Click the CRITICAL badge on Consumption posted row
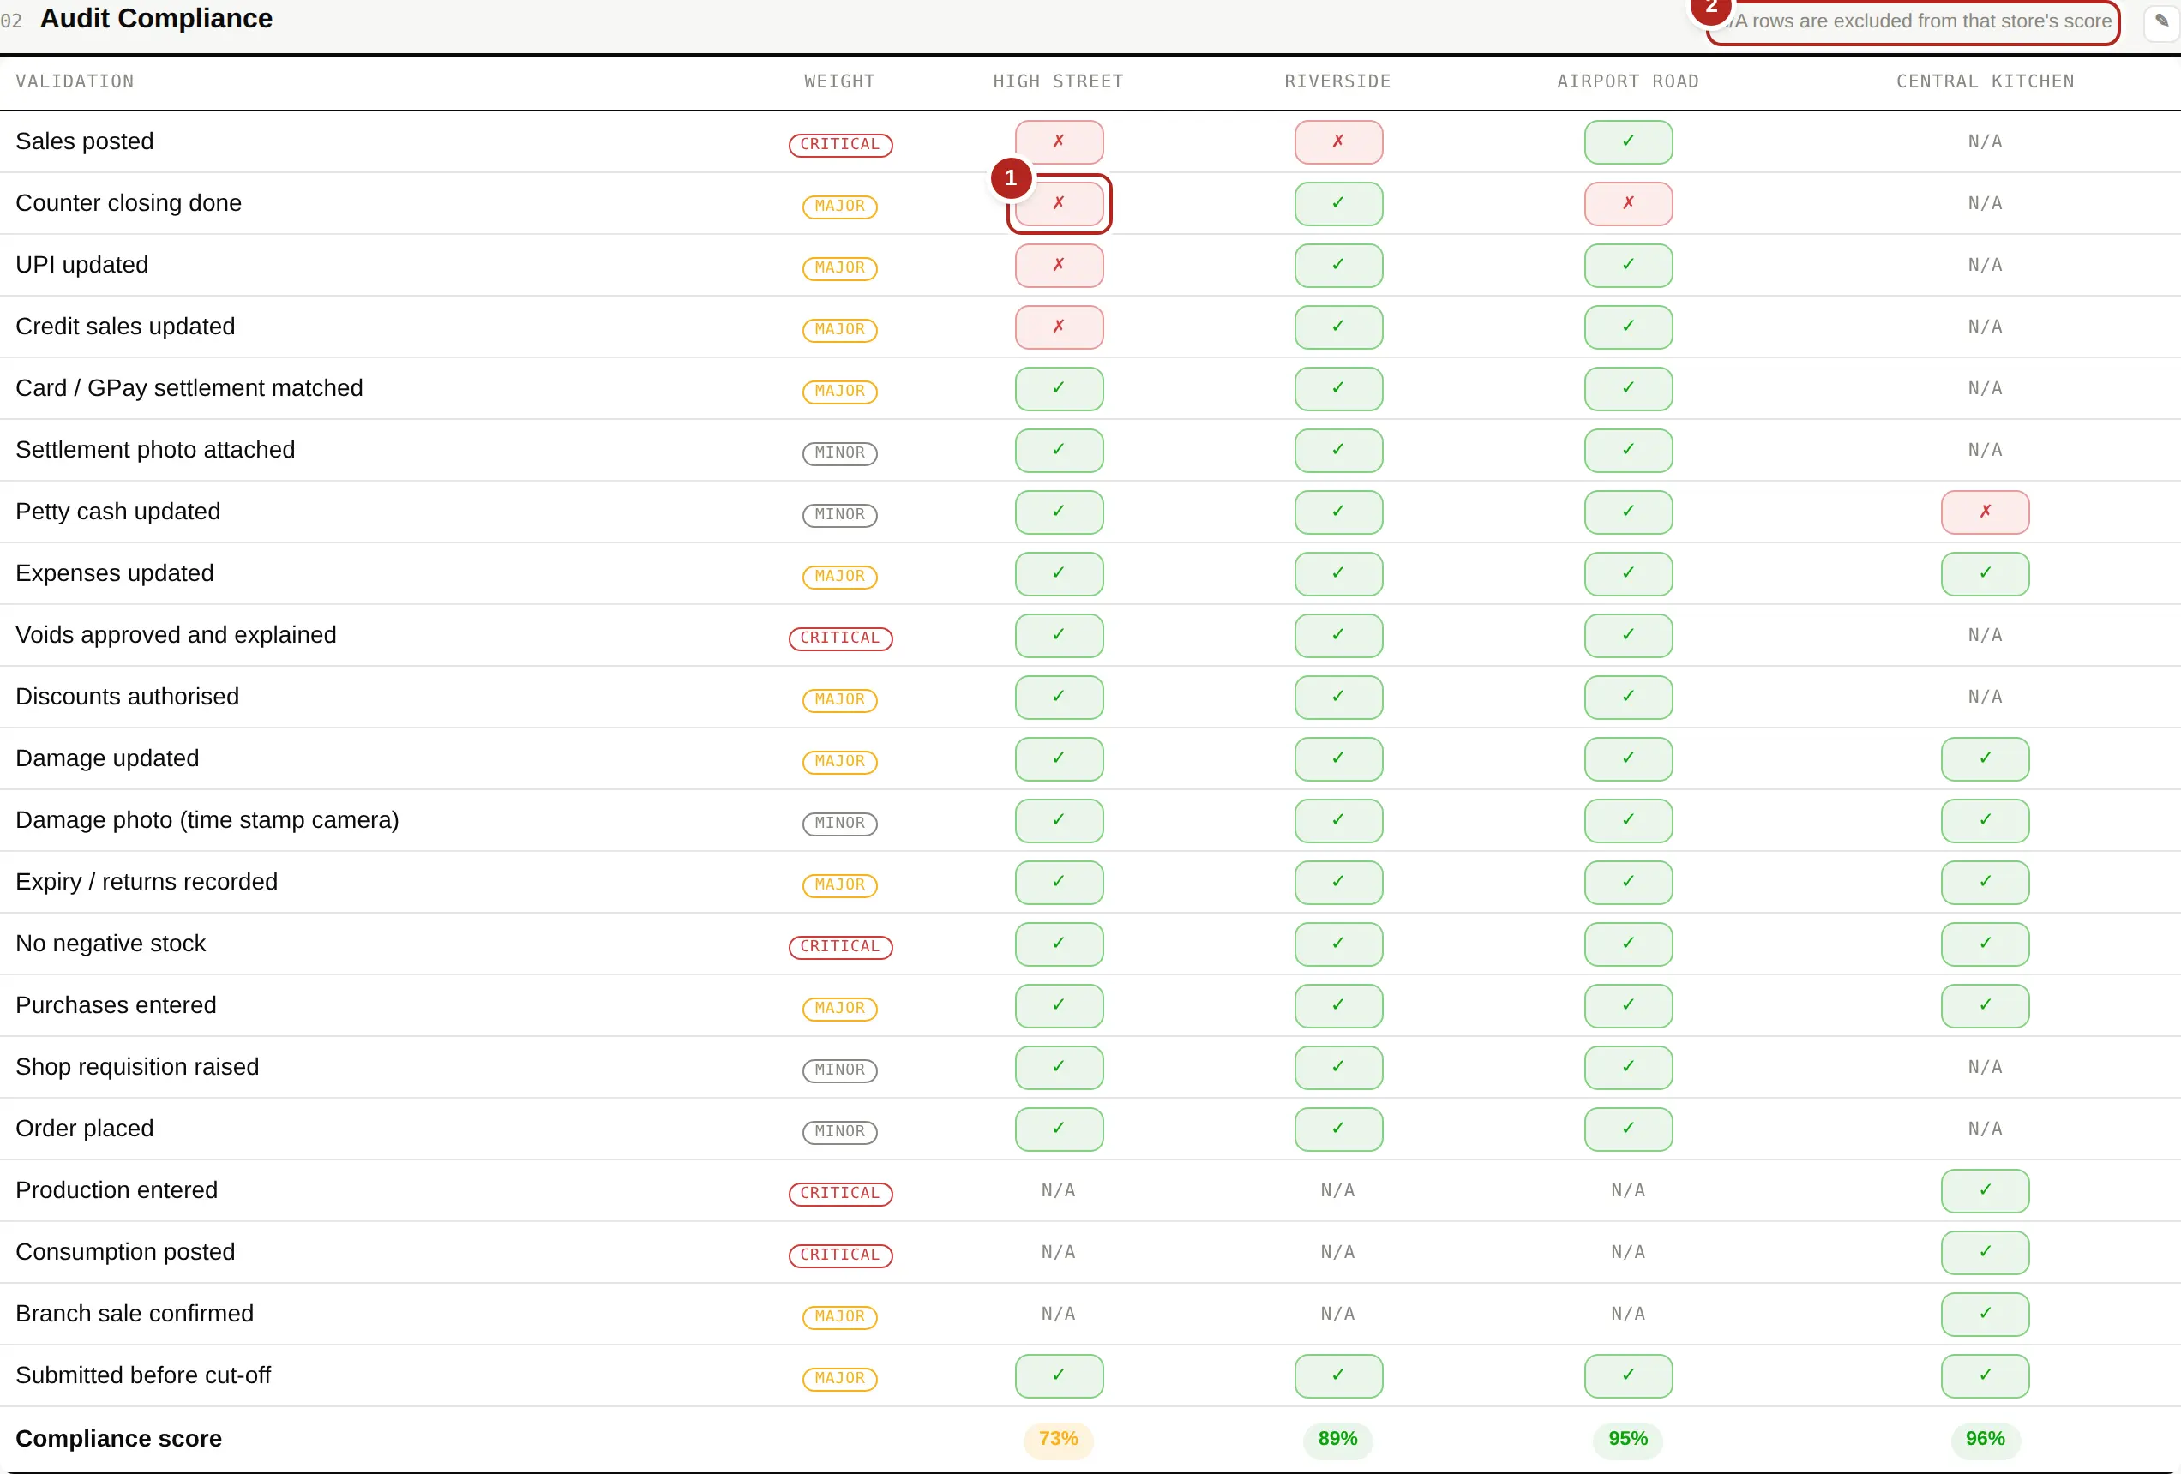This screenshot has width=2181, height=1474. (840, 1255)
